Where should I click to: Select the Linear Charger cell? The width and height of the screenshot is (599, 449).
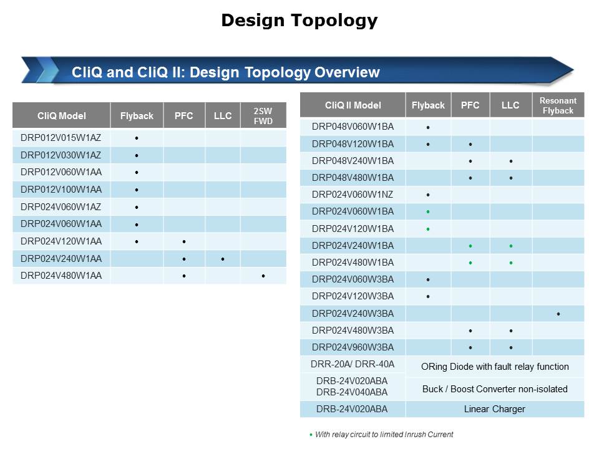(495, 409)
